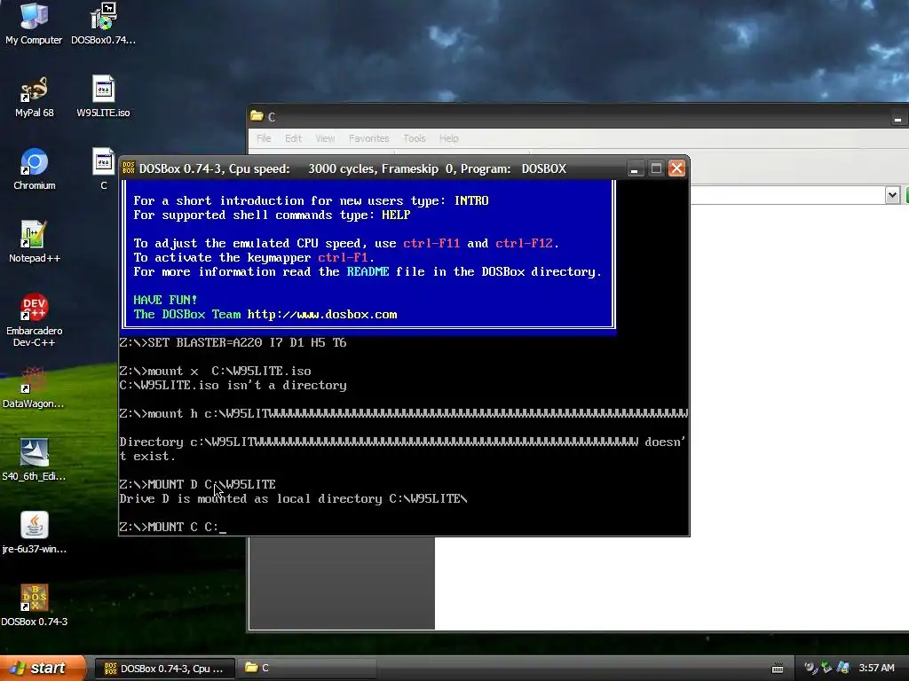
Task: Minimize the C explorer window
Action: pyautogui.click(x=897, y=118)
